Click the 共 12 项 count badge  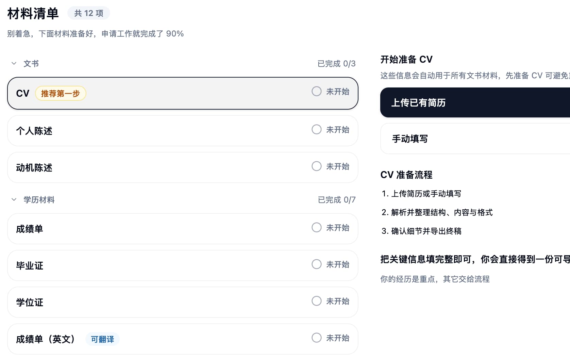(88, 13)
